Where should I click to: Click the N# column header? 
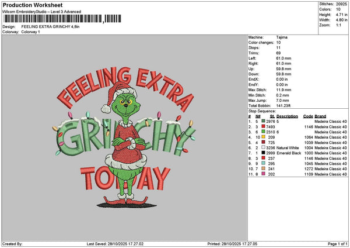[258, 116]
